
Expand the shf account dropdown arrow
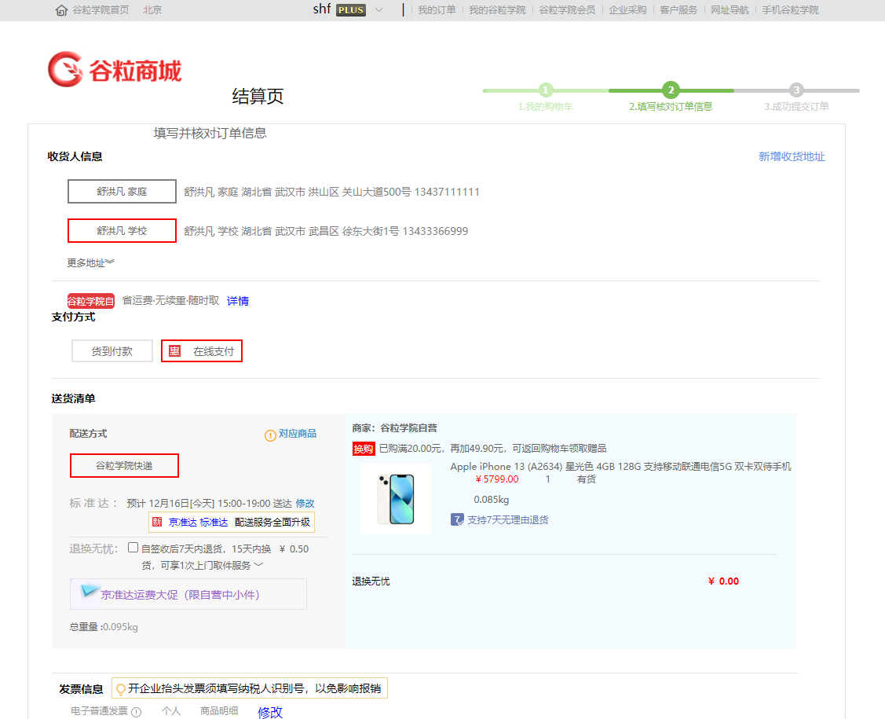(379, 10)
